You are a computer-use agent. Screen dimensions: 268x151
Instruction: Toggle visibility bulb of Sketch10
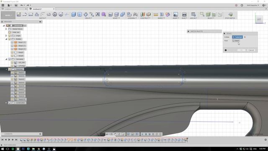coord(12,99)
